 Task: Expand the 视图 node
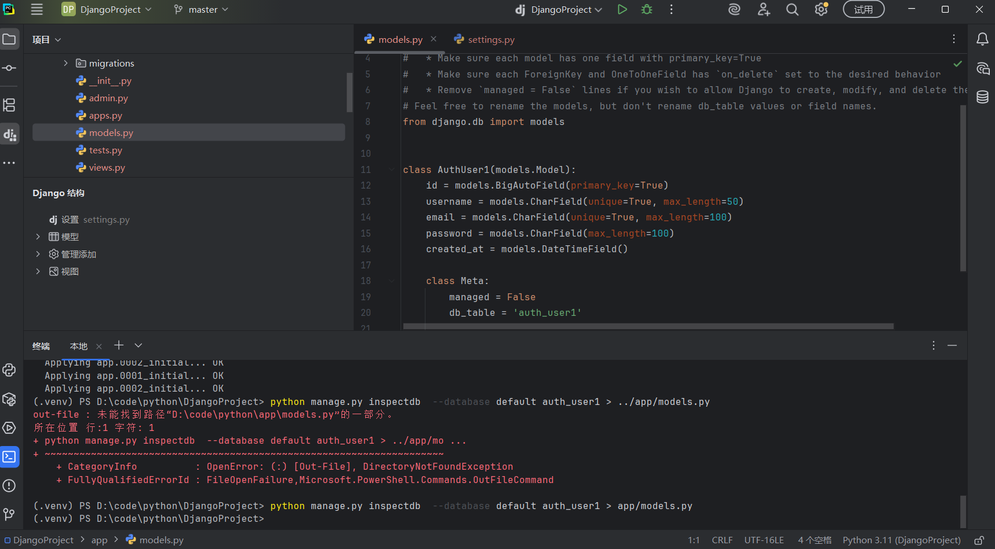[x=38, y=271]
